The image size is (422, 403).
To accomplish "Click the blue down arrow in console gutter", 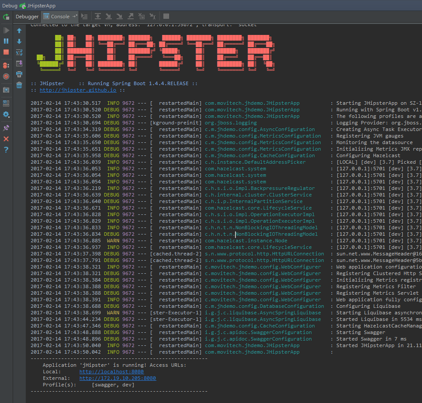I will 19,41.
